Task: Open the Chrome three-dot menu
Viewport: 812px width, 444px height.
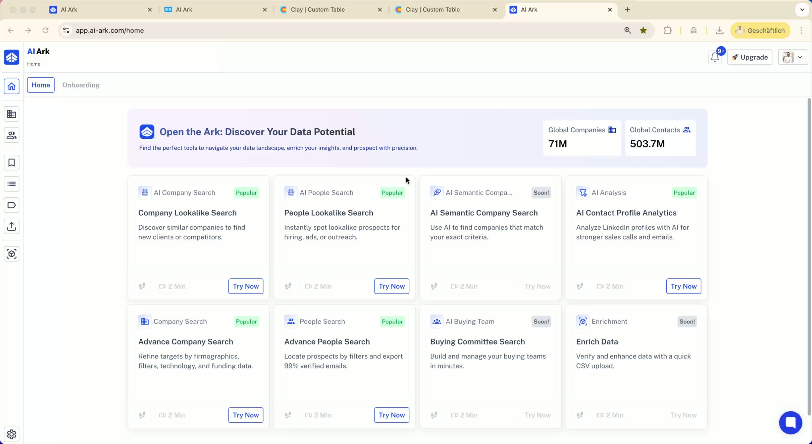Action: click(x=801, y=31)
